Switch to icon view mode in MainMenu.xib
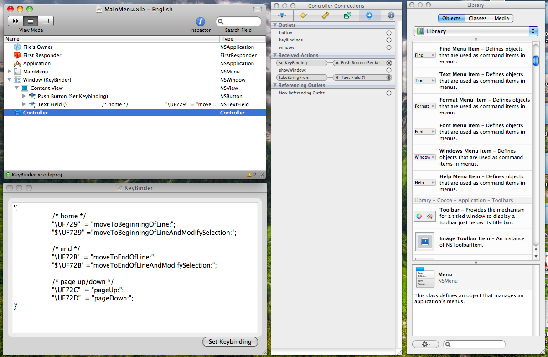 click(16, 21)
